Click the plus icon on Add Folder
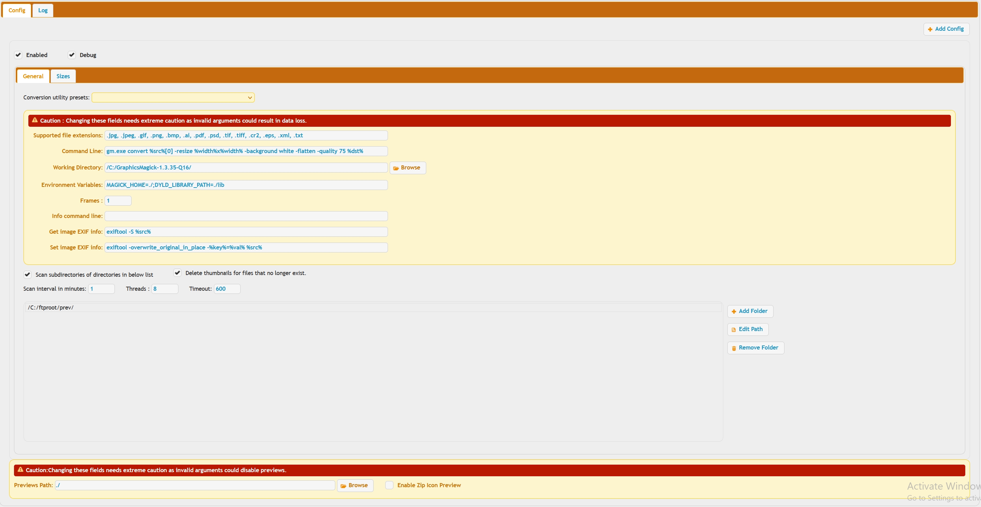This screenshot has height=507, width=981. 734,312
